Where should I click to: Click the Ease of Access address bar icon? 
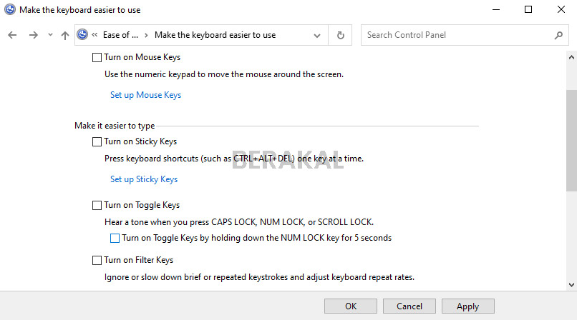coord(82,35)
